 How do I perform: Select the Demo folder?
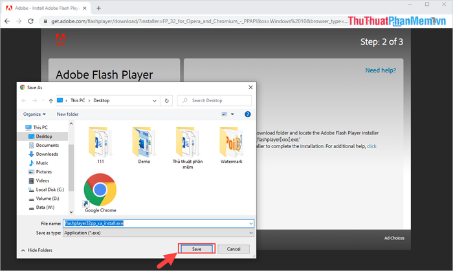point(144,145)
